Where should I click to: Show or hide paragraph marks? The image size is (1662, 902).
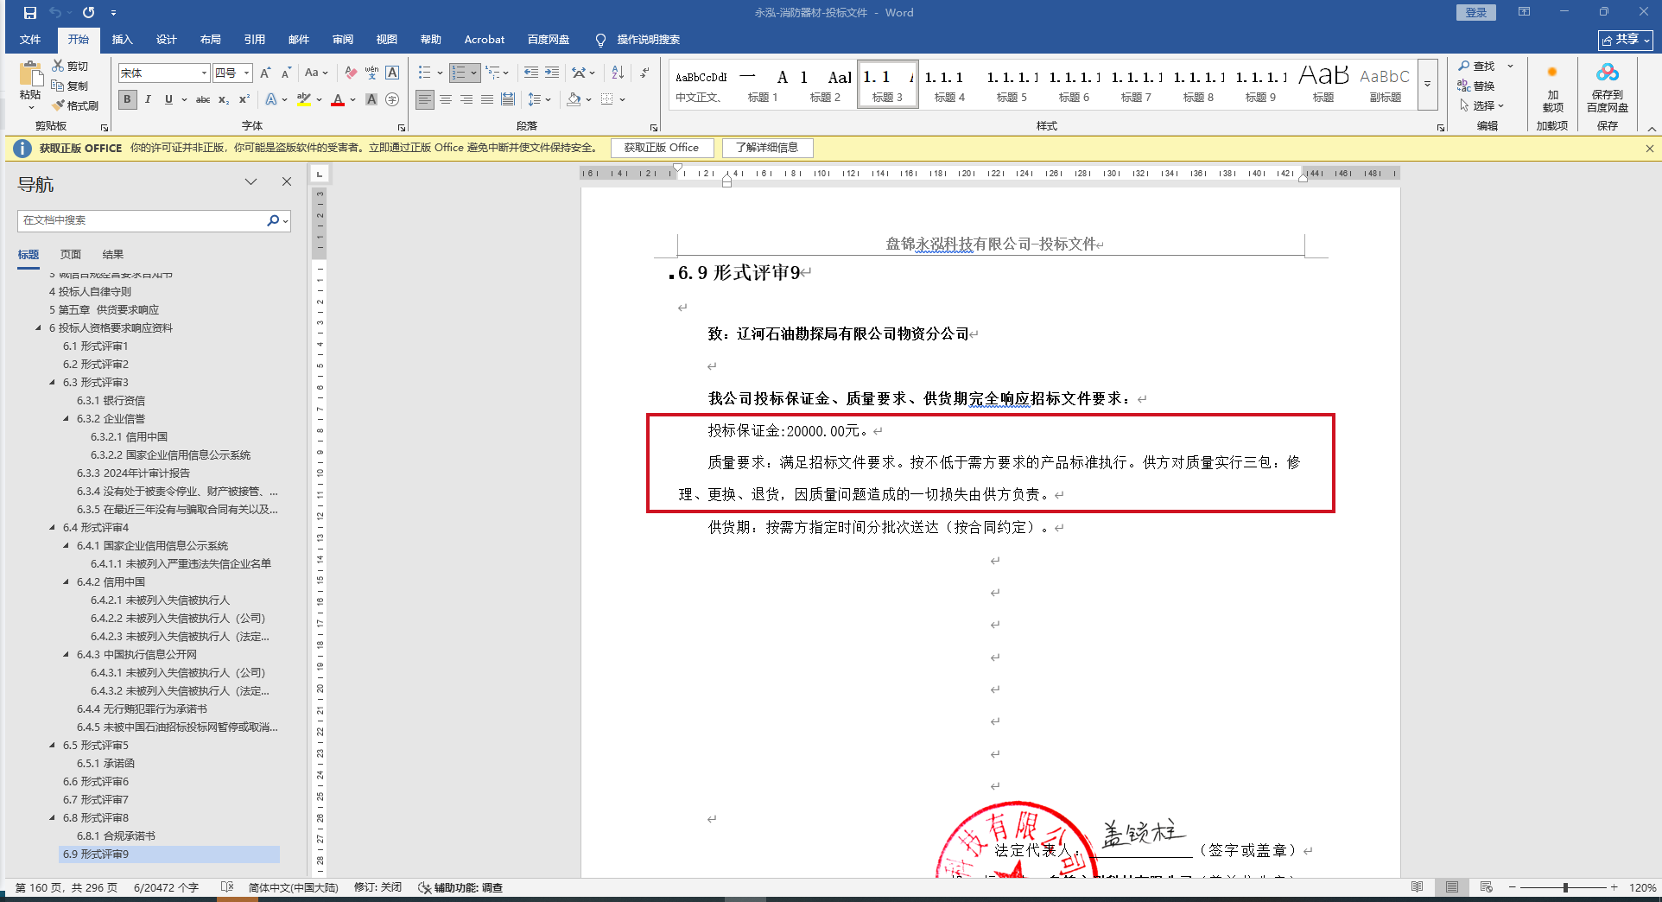[x=644, y=73]
